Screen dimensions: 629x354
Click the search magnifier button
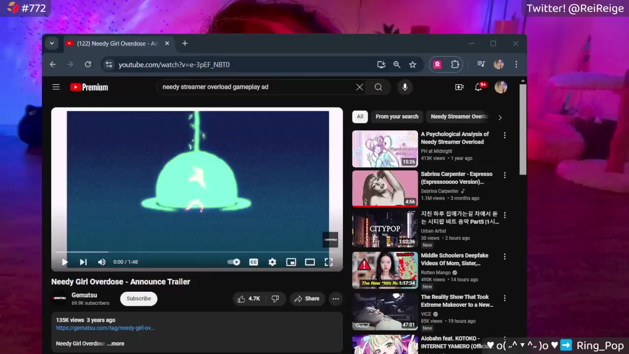pyautogui.click(x=378, y=87)
